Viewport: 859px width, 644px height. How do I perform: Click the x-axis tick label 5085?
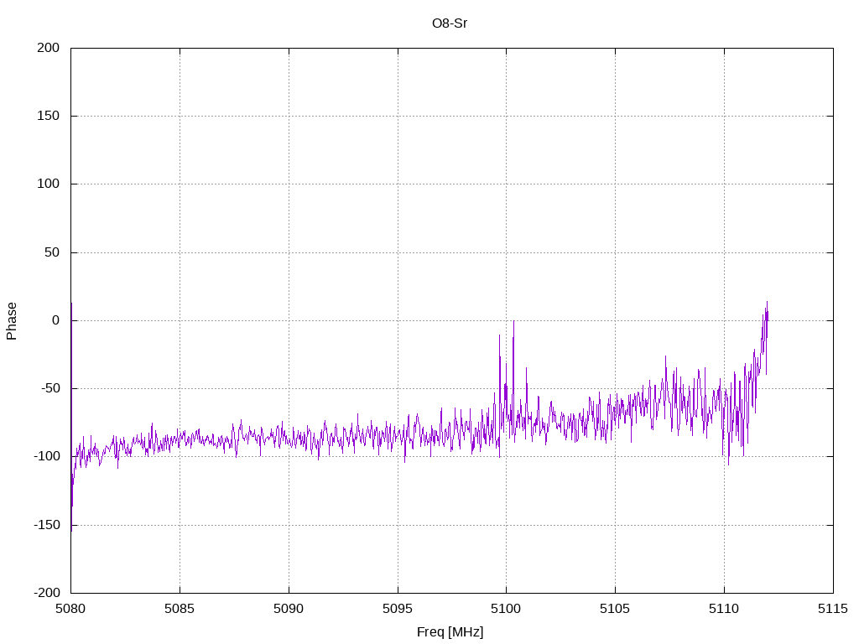(x=180, y=609)
